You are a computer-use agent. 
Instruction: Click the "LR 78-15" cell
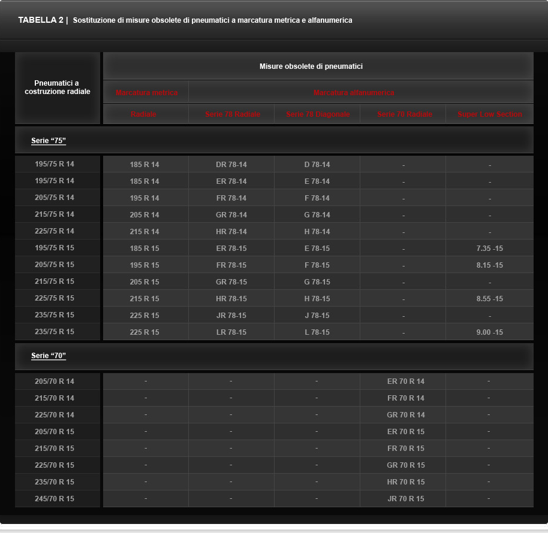coord(231,332)
